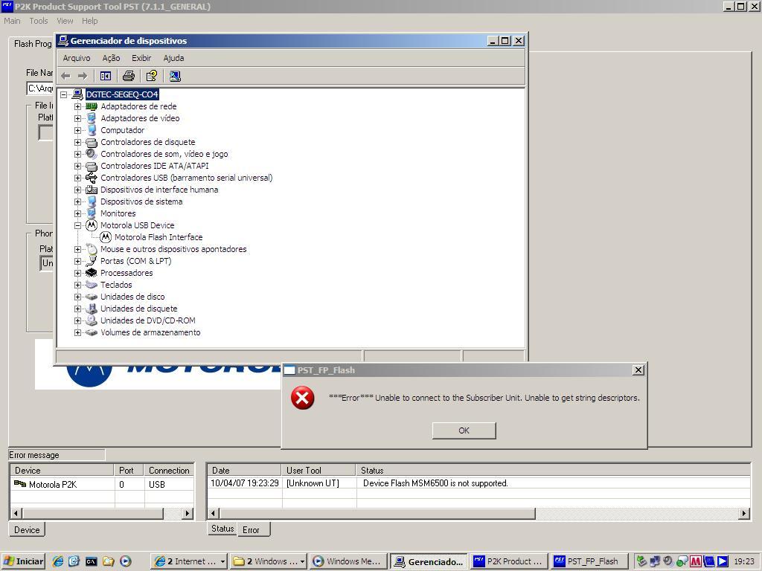The width and height of the screenshot is (762, 571).
Task: Click the Processadores chip icon
Action: (x=92, y=273)
